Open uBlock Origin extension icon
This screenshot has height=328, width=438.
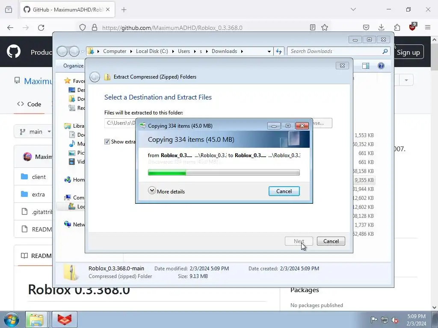tap(412, 27)
